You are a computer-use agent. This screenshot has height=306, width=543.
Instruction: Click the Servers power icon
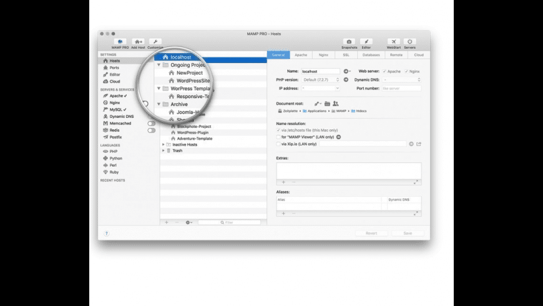click(x=409, y=42)
